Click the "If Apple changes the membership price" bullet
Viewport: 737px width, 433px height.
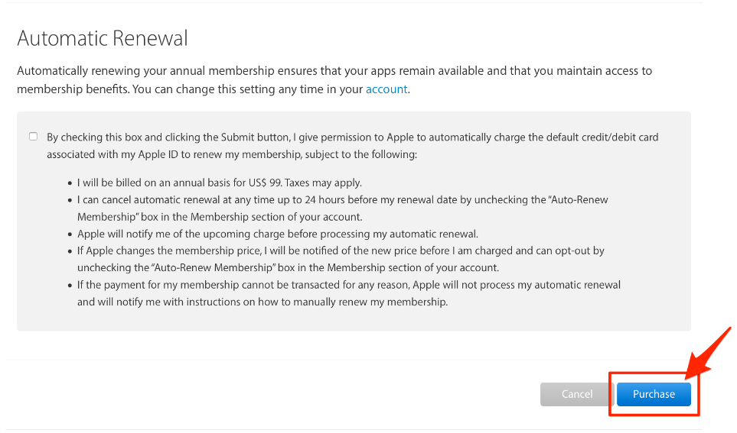[x=341, y=259]
